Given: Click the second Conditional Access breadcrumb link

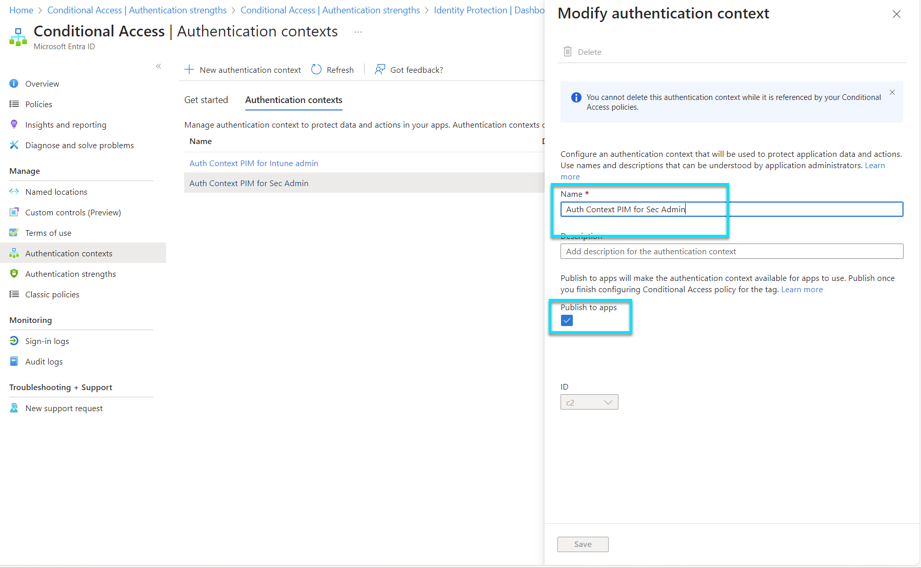Looking at the screenshot, I should click(330, 10).
